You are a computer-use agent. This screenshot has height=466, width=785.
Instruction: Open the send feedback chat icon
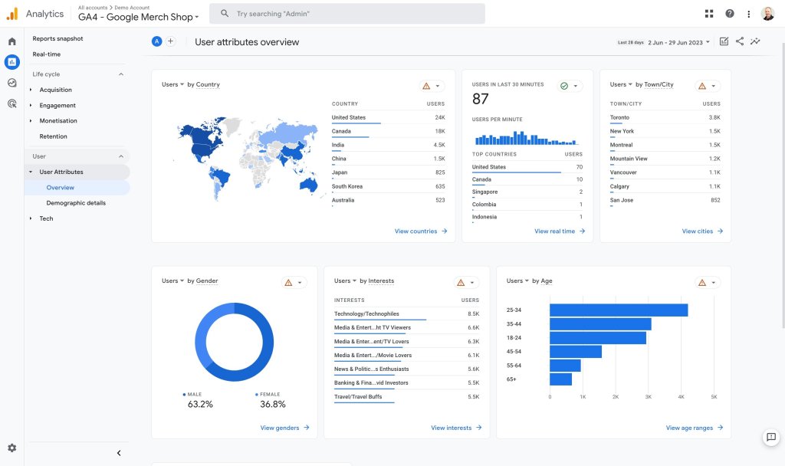(x=771, y=437)
